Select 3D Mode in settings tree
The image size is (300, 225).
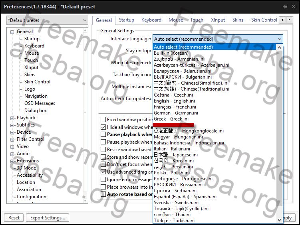tap(26, 168)
